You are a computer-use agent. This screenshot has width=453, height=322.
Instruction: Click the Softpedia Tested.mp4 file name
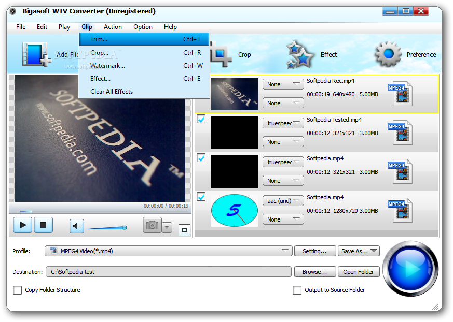pos(334,120)
